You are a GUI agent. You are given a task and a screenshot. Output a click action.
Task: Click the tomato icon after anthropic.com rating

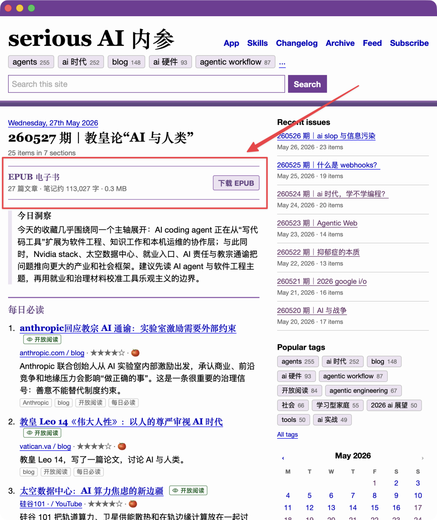pyautogui.click(x=136, y=353)
